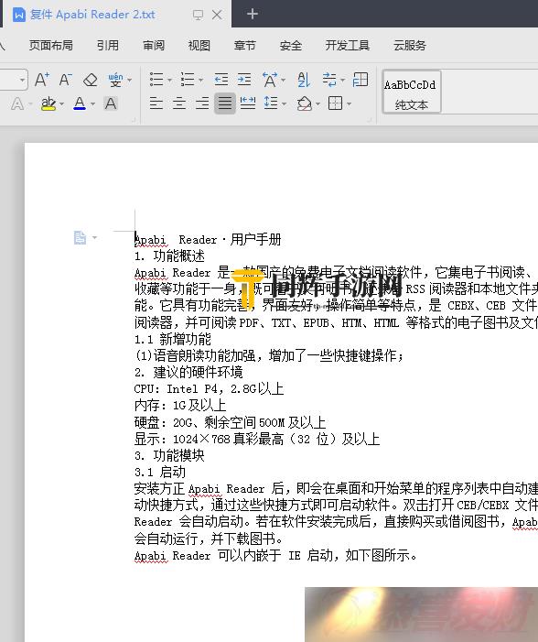The image size is (538, 642).
Task: Open highlight color dropdown arrow
Action: click(62, 104)
